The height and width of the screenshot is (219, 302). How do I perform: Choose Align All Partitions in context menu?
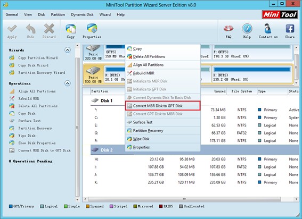coord(163,65)
